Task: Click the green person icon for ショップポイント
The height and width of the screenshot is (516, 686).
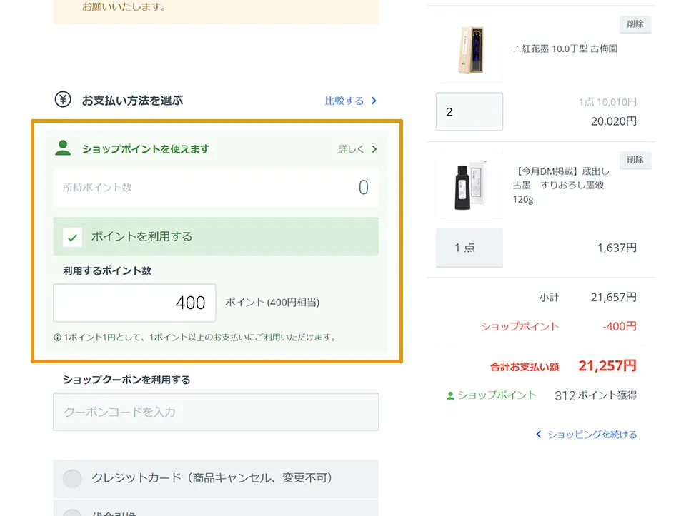Action: pyautogui.click(x=63, y=148)
